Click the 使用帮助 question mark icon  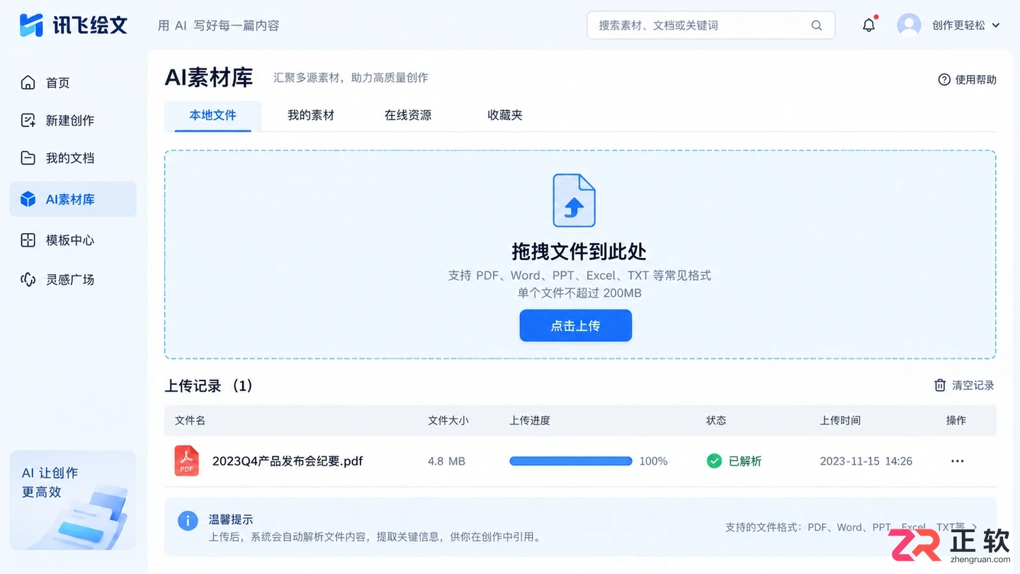(x=944, y=79)
